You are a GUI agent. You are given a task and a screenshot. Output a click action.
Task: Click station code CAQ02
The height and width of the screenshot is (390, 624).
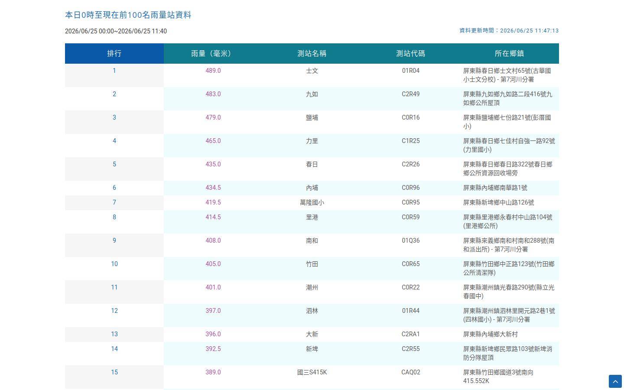click(411, 372)
